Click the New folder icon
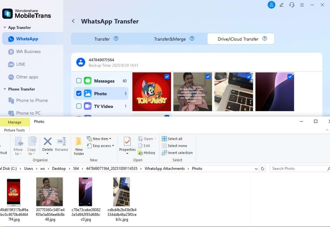 pos(79,146)
